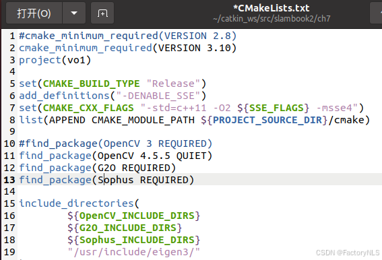
Task: Click the find_package(Sophus REQUIRED) line
Action: click(106, 180)
